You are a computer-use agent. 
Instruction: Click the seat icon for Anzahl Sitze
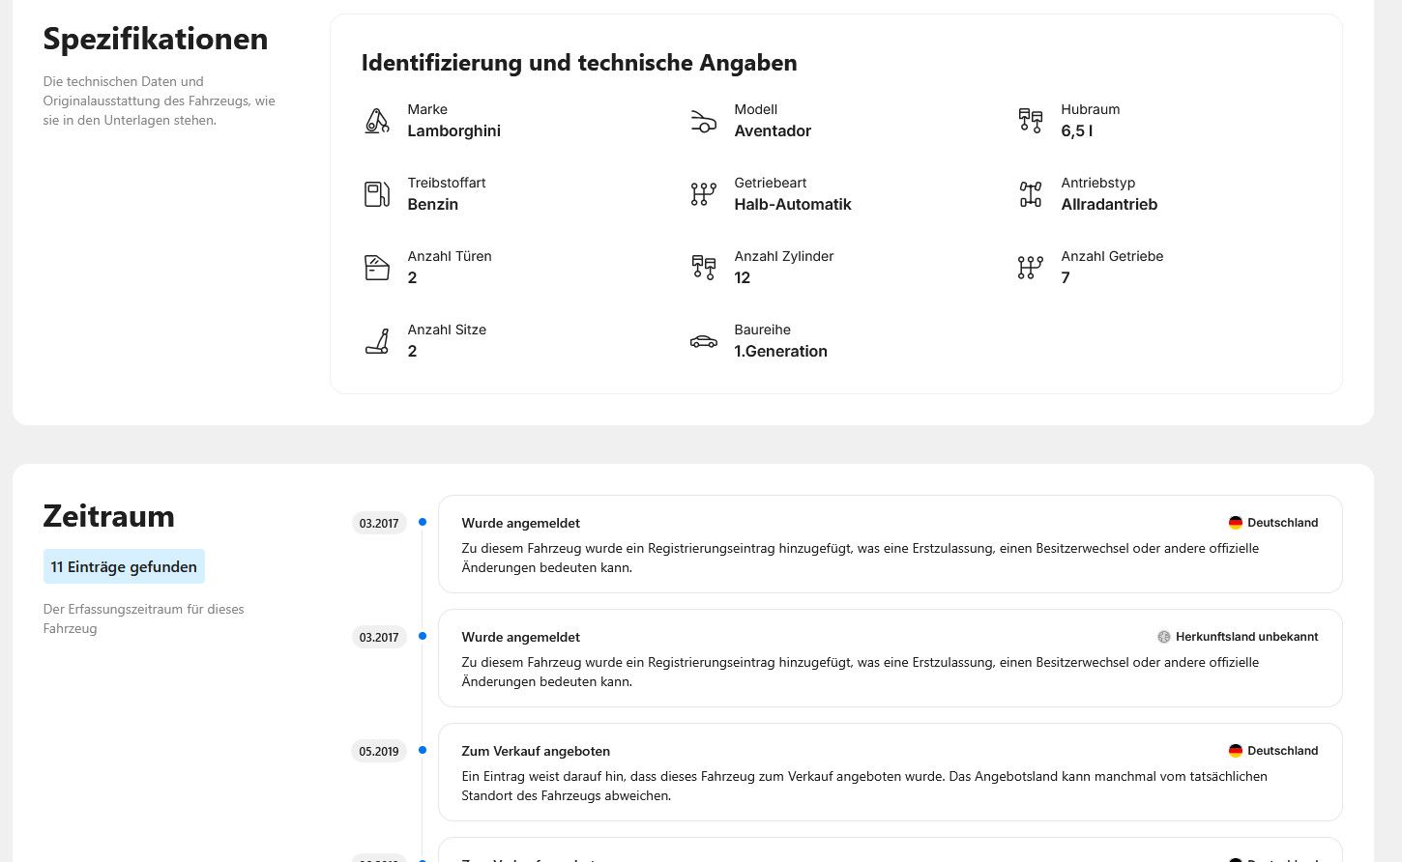click(377, 341)
